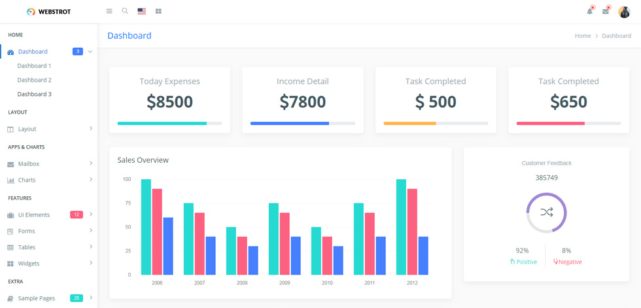The image size is (641, 308).
Task: Open the user avatar profile menu
Action: 624,12
